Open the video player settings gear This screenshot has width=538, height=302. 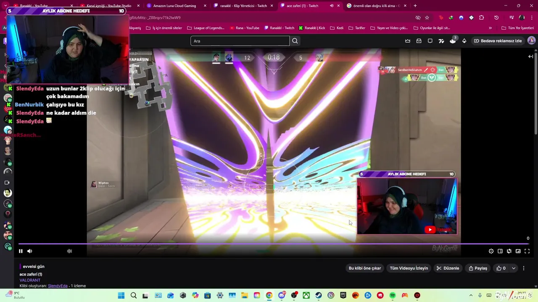tap(491, 251)
